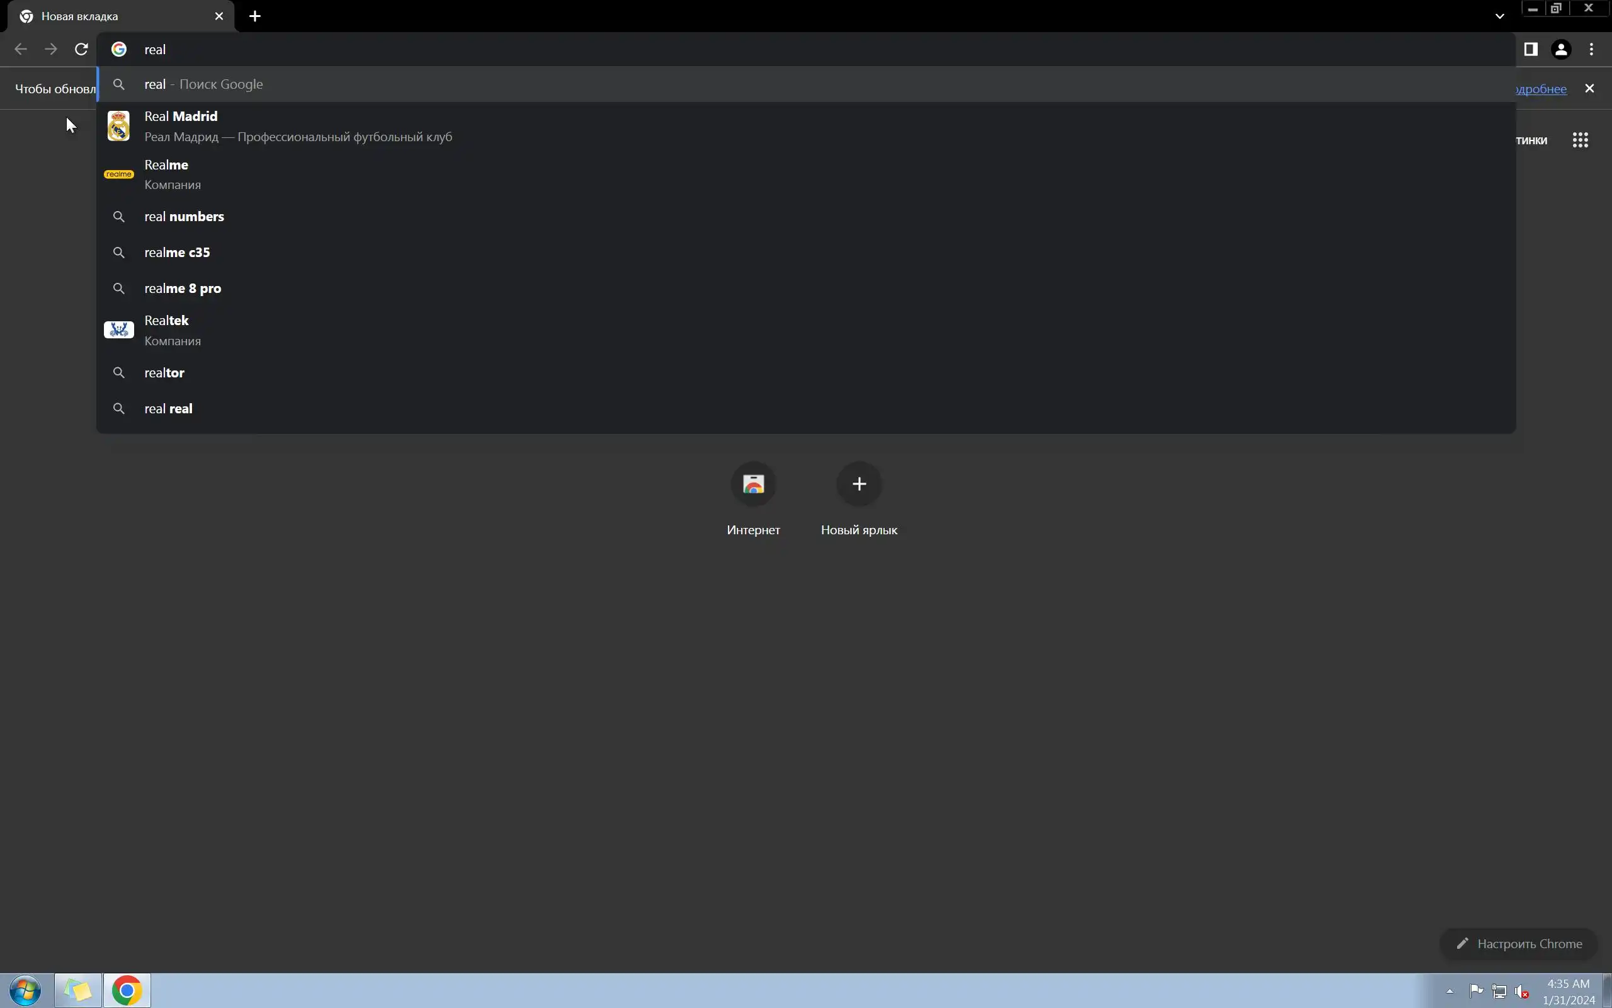This screenshot has height=1008, width=1612.
Task: Open the profile avatar icon
Action: (x=1561, y=49)
